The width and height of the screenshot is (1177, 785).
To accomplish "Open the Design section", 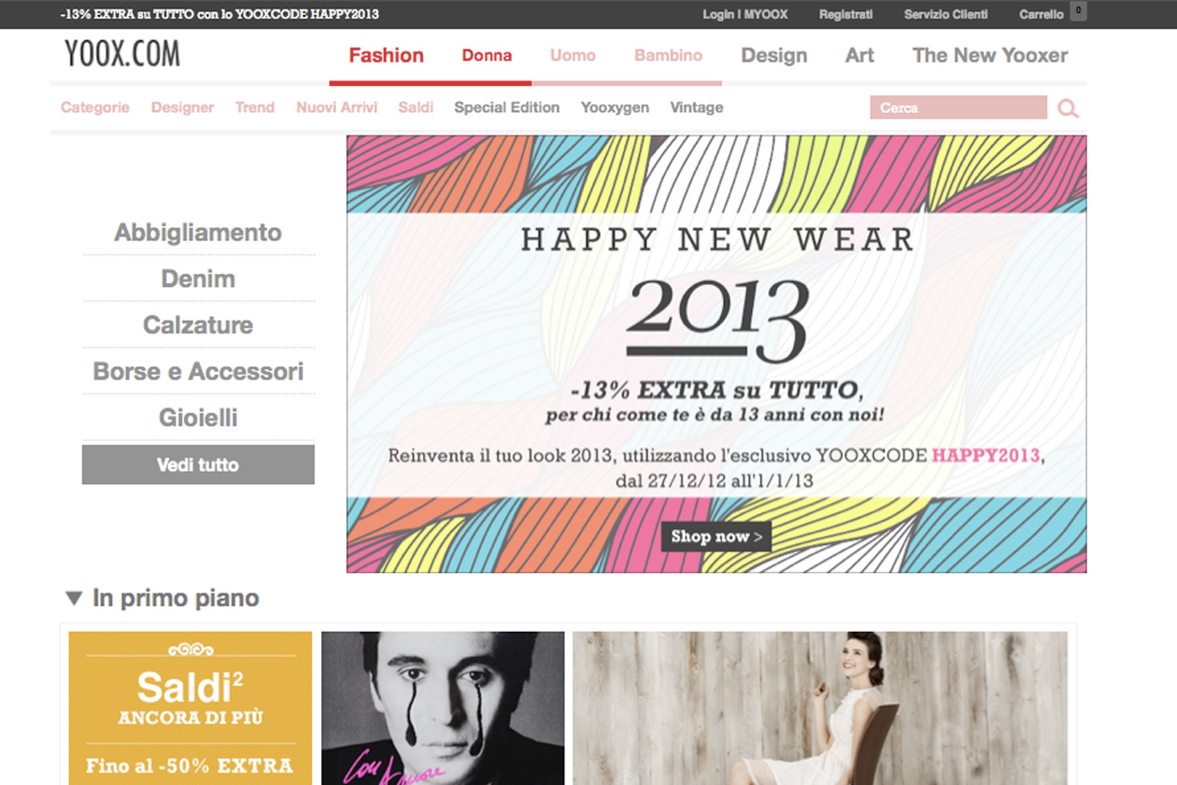I will (x=773, y=55).
